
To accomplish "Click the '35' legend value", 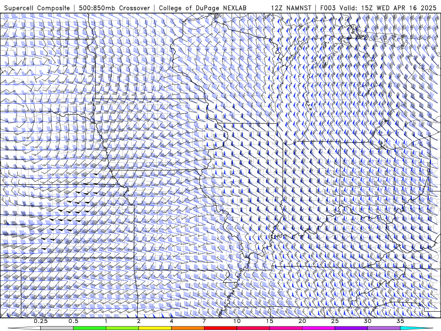I will (x=400, y=321).
